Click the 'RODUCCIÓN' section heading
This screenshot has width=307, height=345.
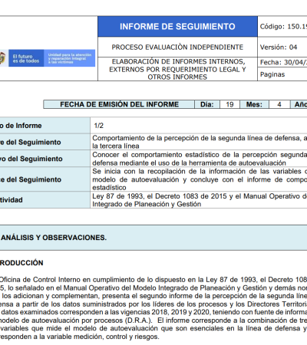(21, 263)
